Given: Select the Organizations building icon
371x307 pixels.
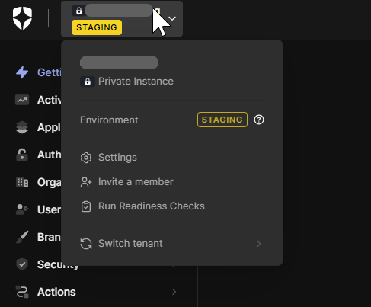Looking at the screenshot, I should coord(22,182).
